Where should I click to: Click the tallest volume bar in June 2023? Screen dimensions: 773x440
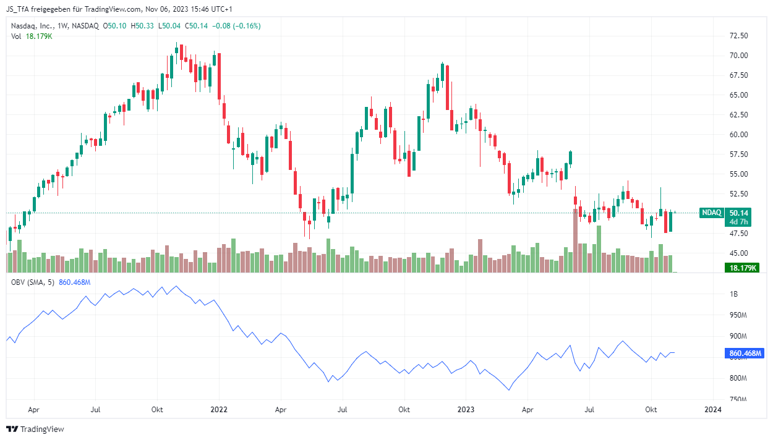coord(576,240)
